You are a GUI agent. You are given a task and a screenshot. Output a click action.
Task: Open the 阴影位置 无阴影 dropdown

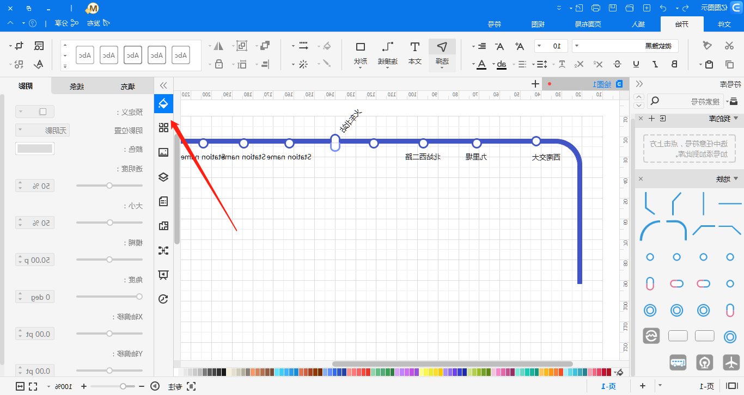(x=42, y=130)
